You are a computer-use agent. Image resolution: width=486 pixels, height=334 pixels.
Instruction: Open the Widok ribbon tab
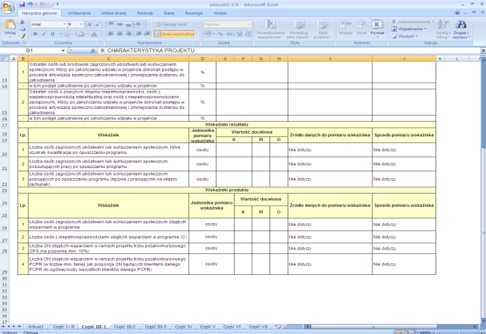tap(220, 13)
